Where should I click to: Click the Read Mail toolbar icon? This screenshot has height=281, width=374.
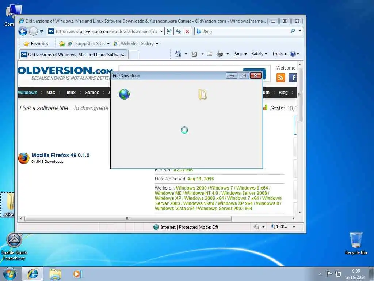coord(210,54)
